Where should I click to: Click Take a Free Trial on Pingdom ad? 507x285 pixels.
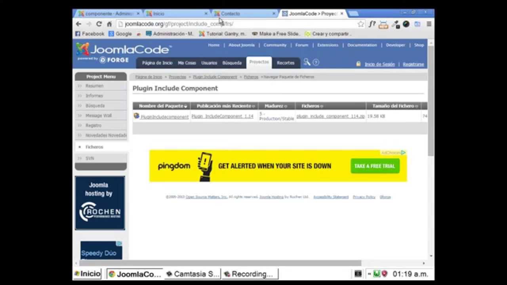(x=375, y=166)
